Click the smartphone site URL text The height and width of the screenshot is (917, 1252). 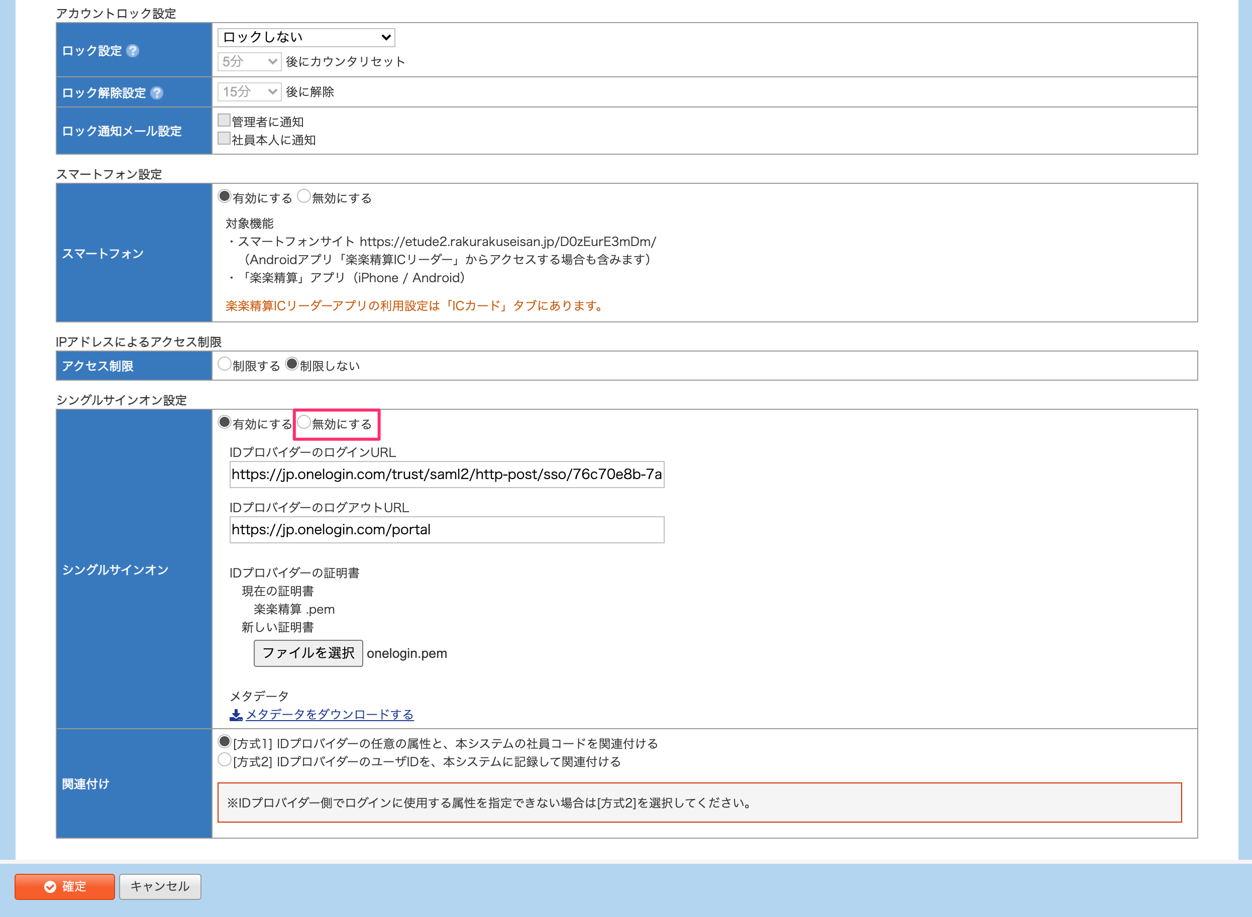coord(508,242)
